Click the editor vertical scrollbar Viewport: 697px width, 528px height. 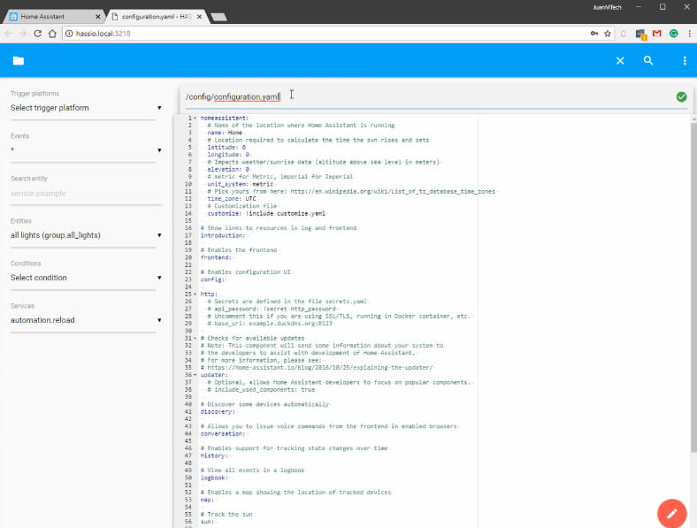[693, 287]
